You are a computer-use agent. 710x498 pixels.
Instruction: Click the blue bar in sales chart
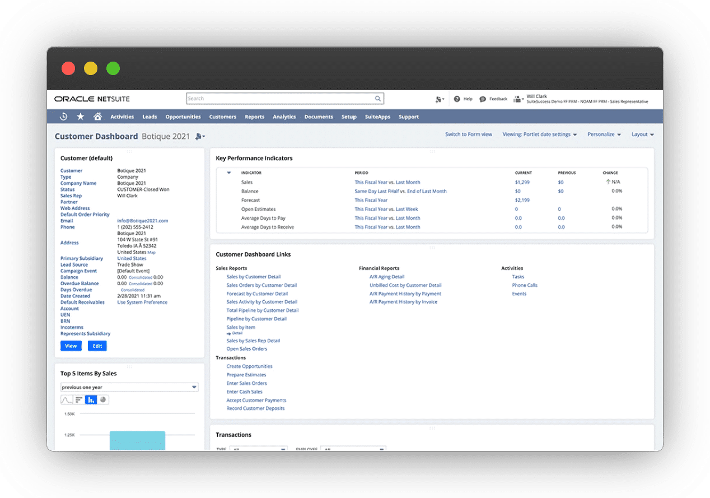137,440
